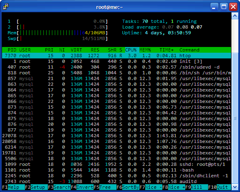Click the TIME+ column header
240x192 pixels.
[x=166, y=50]
